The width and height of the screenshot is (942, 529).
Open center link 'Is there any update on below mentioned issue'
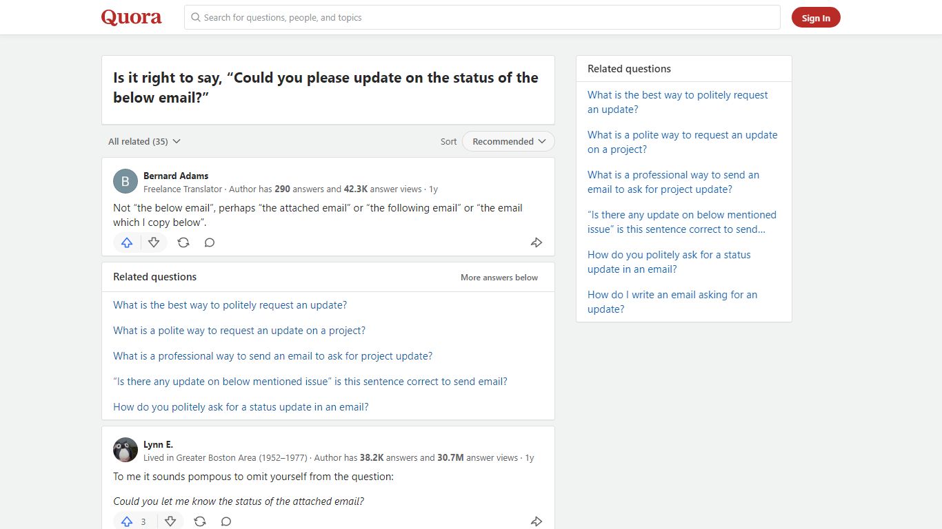click(x=310, y=382)
